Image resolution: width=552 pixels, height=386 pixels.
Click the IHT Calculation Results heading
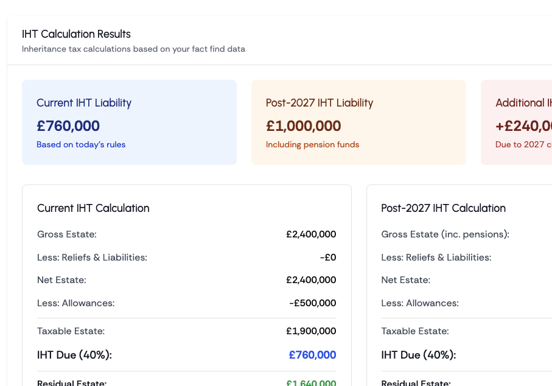tap(76, 34)
